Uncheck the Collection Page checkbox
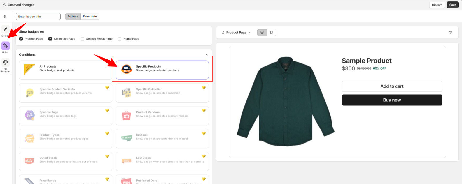 pos(50,39)
